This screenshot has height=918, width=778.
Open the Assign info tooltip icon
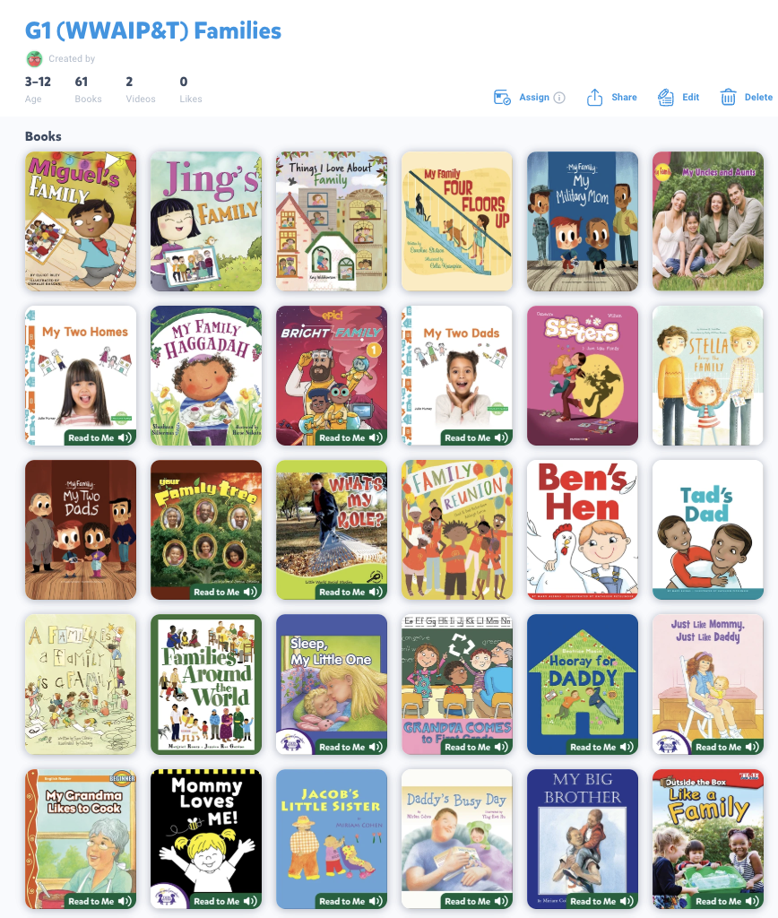coord(559,98)
